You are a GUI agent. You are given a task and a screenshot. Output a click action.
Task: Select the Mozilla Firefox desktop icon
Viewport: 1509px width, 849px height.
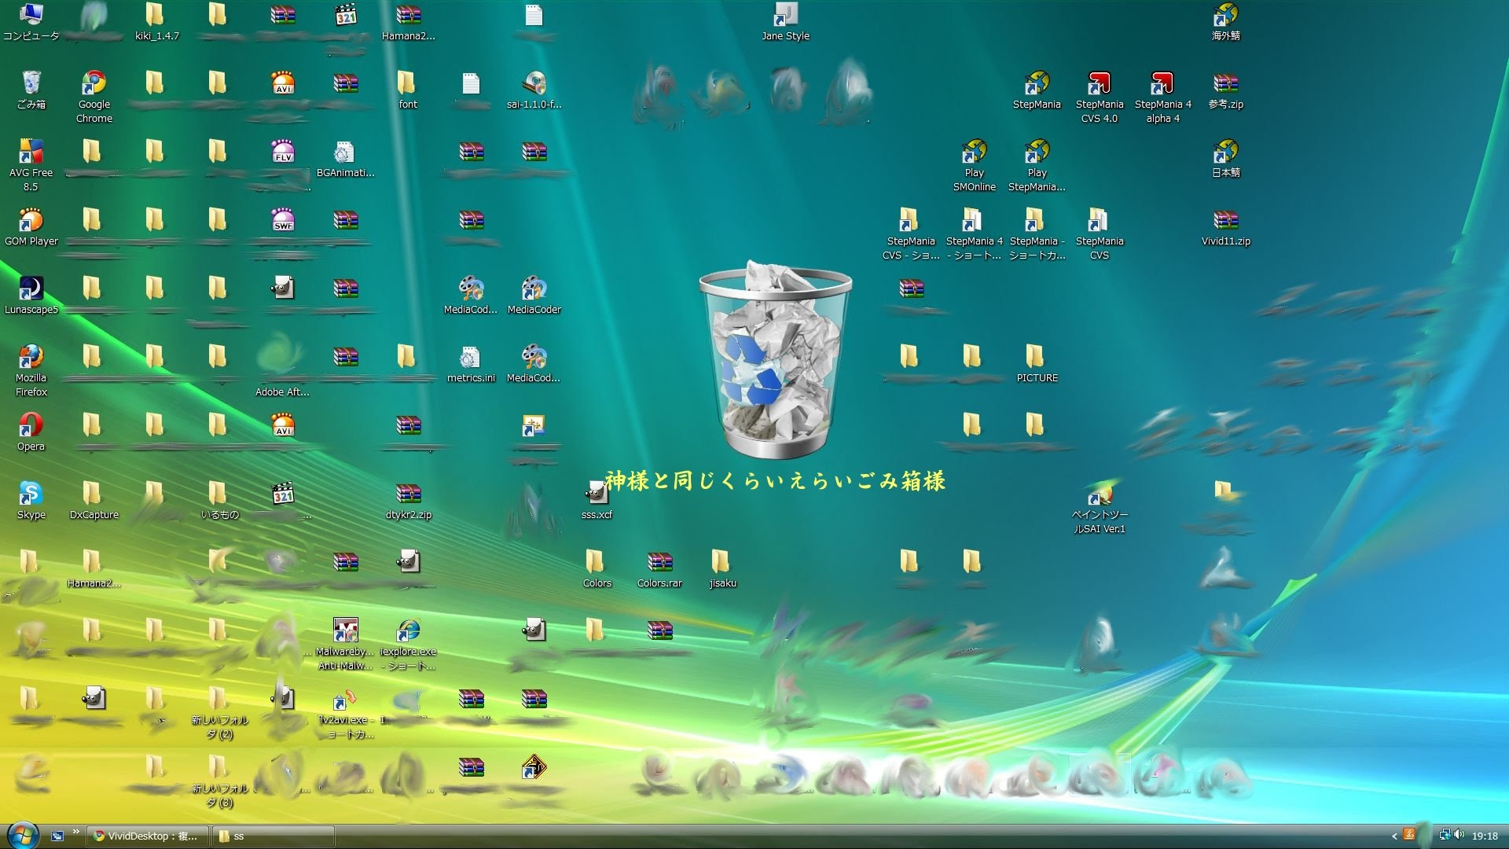[31, 358]
